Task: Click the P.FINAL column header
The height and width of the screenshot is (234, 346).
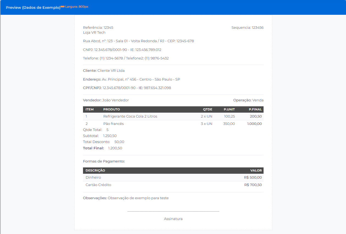Action: (x=255, y=109)
